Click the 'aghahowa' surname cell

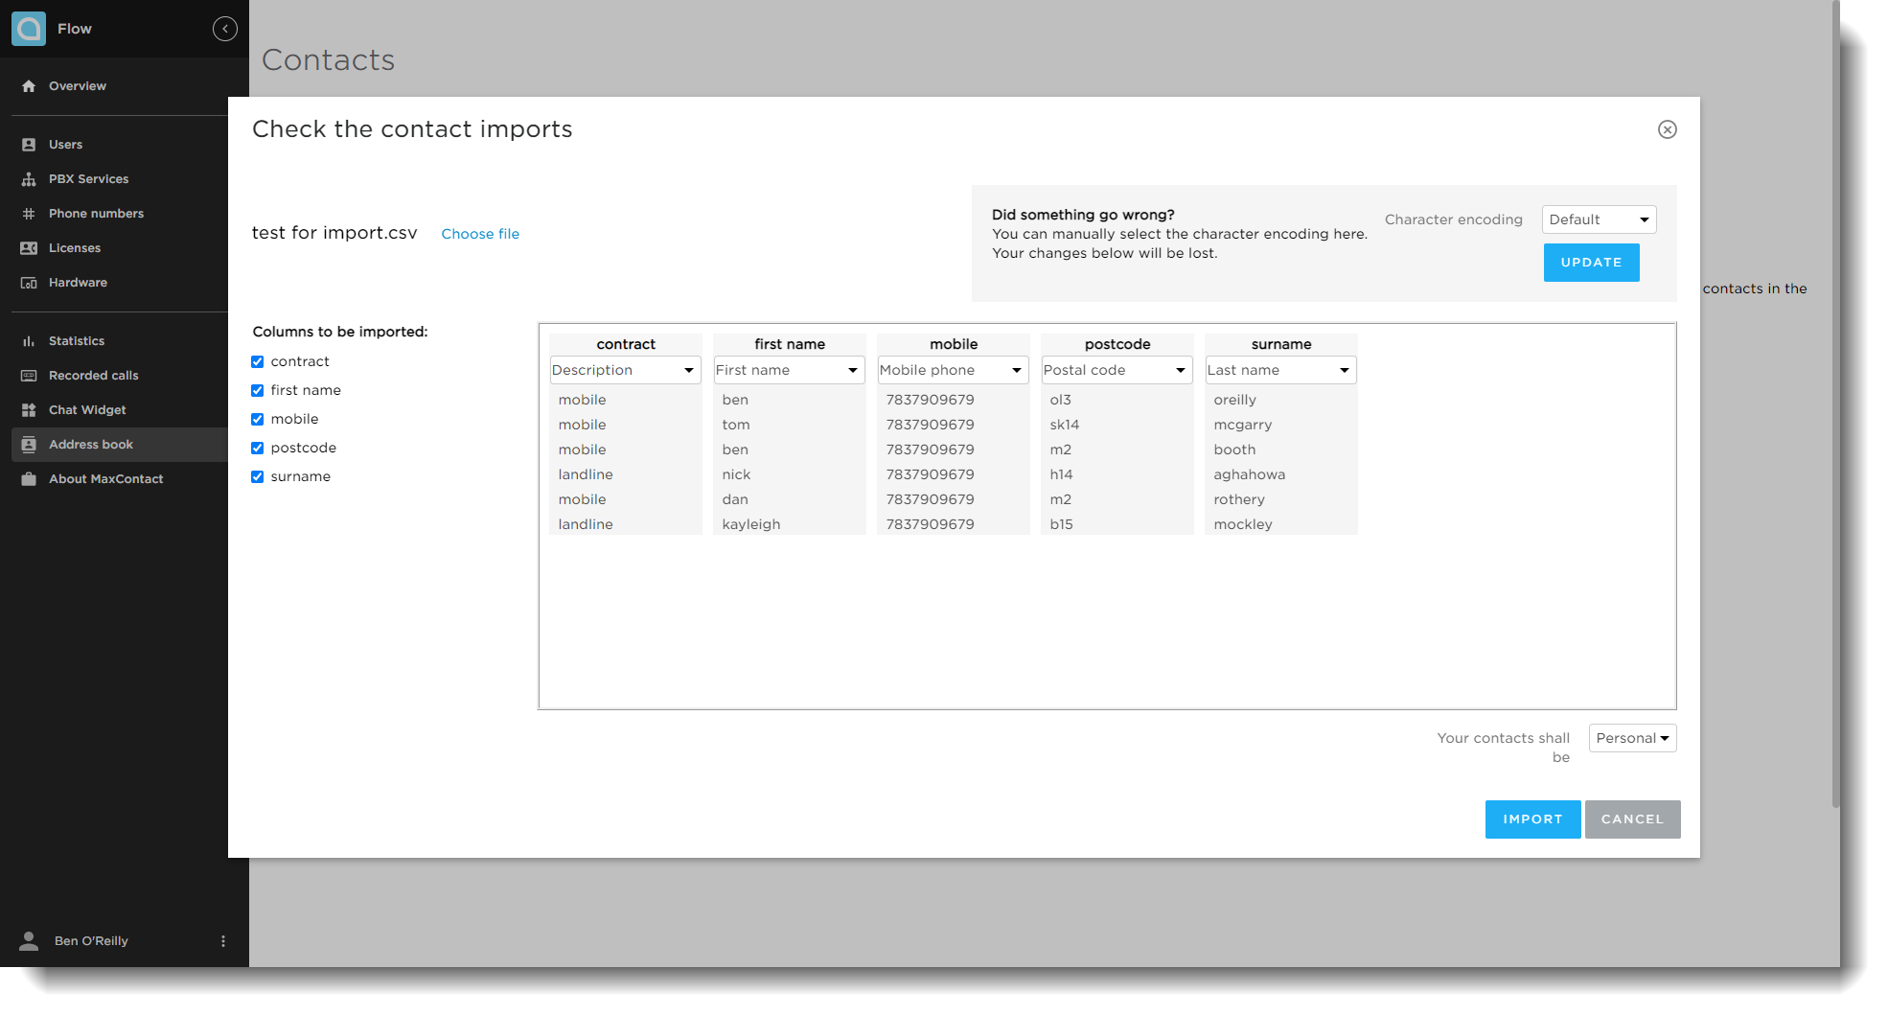[x=1249, y=474]
